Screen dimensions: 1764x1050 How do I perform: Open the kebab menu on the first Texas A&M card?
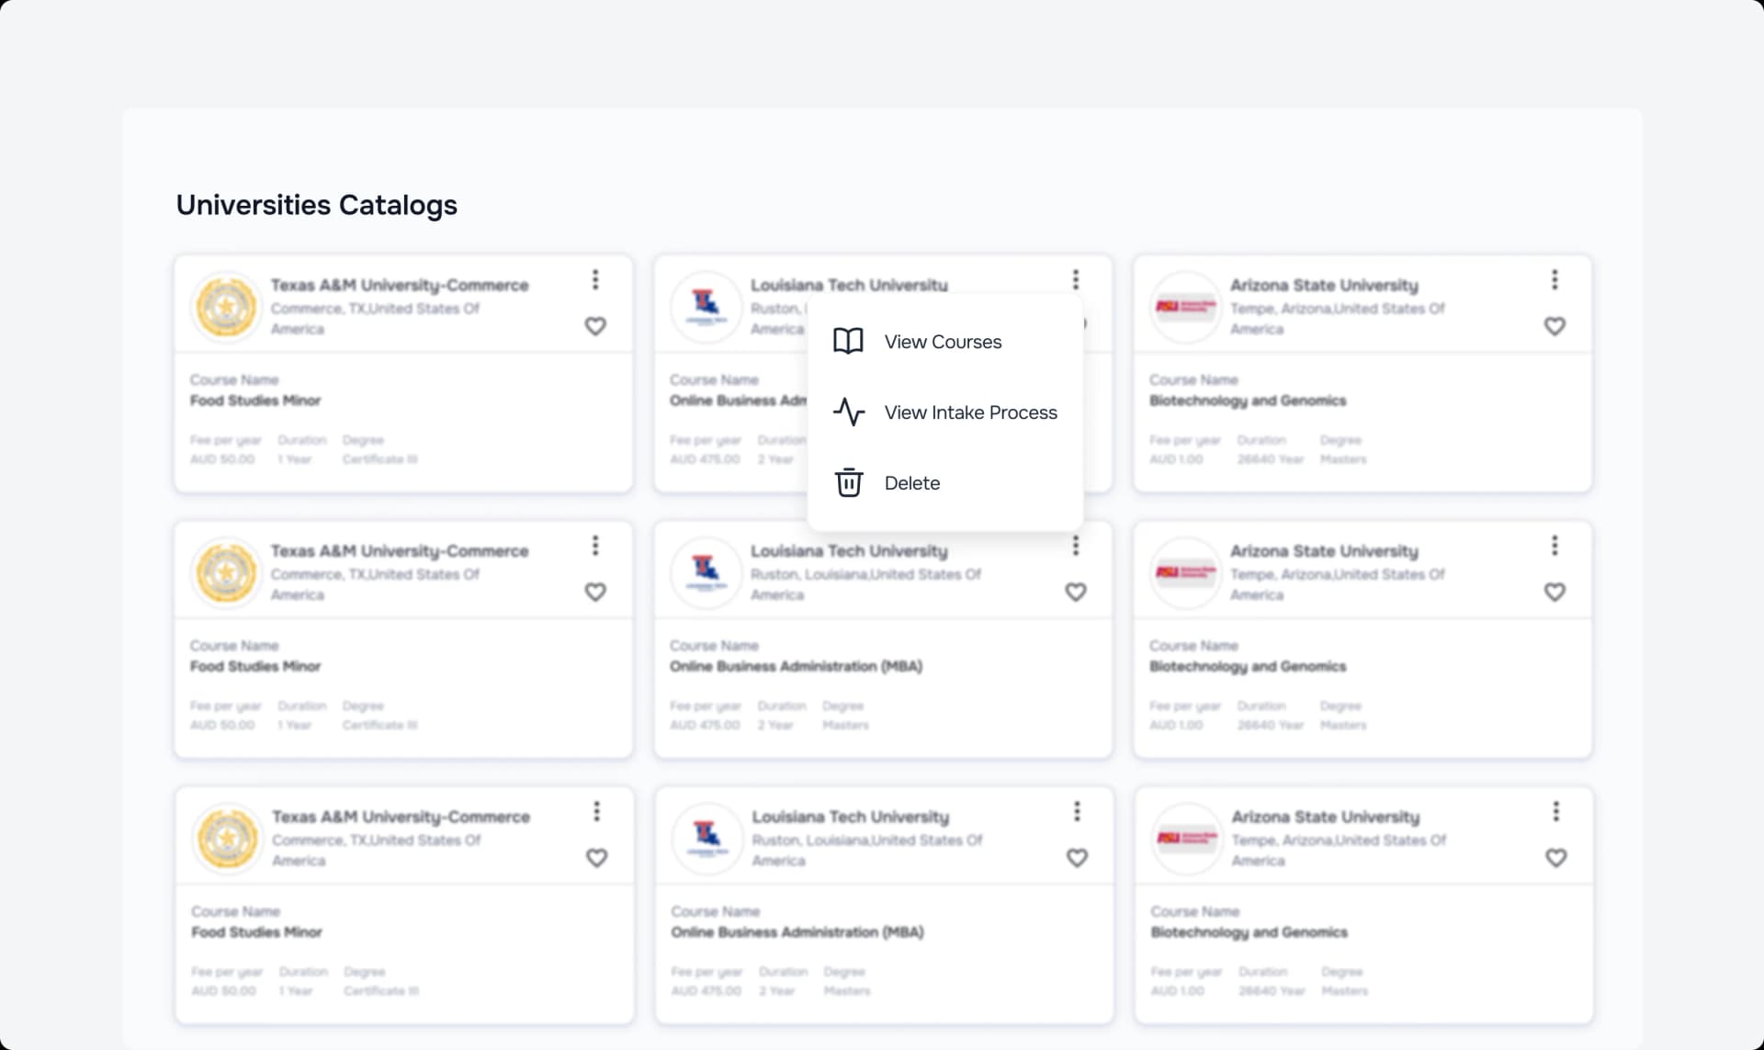(x=595, y=279)
